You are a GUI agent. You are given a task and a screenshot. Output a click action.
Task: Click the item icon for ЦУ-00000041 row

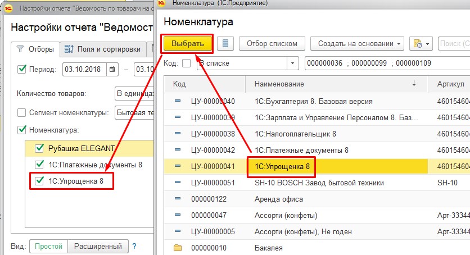(x=178, y=166)
